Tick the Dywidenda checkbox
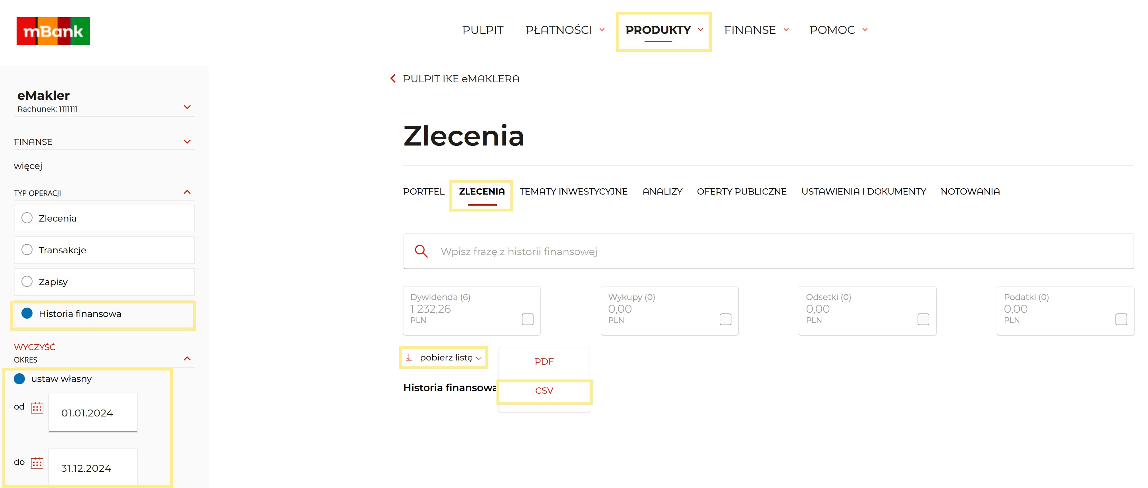The image size is (1148, 488). pyautogui.click(x=527, y=319)
